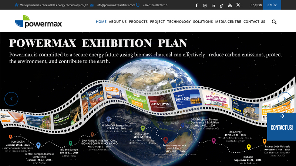This screenshot has height=166, width=296.
Task: Click the green Palmex2026 map pin
Action: [x=143, y=128]
